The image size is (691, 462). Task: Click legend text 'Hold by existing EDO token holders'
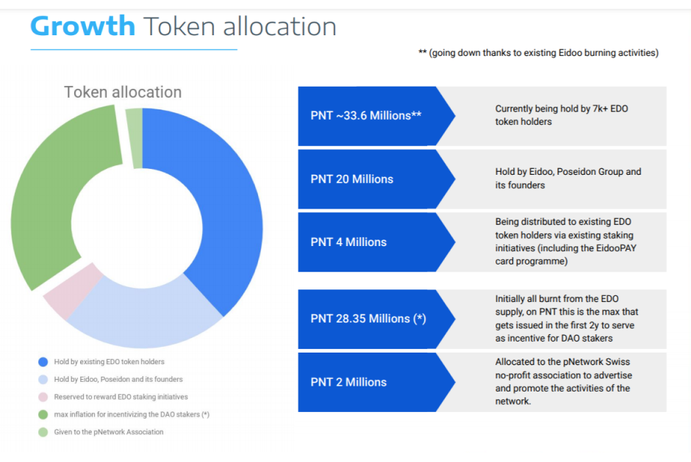110,362
